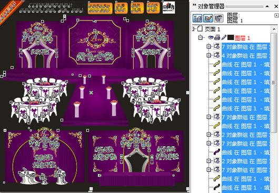Collapse the 图层 1 layer node
The height and width of the screenshot is (193, 279).
point(201,38)
